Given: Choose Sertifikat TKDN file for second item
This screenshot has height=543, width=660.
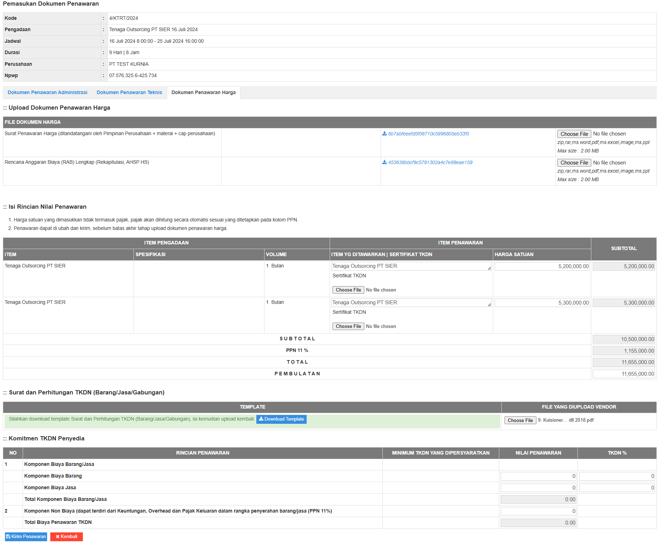Looking at the screenshot, I should click(x=348, y=327).
